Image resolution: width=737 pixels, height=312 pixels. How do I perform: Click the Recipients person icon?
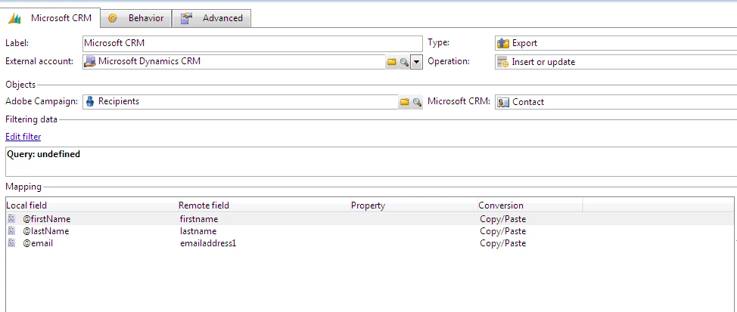(x=90, y=101)
